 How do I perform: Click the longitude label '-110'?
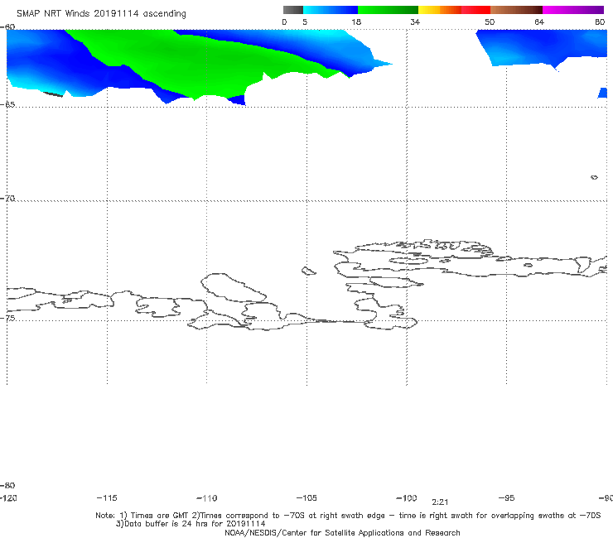pos(207,498)
